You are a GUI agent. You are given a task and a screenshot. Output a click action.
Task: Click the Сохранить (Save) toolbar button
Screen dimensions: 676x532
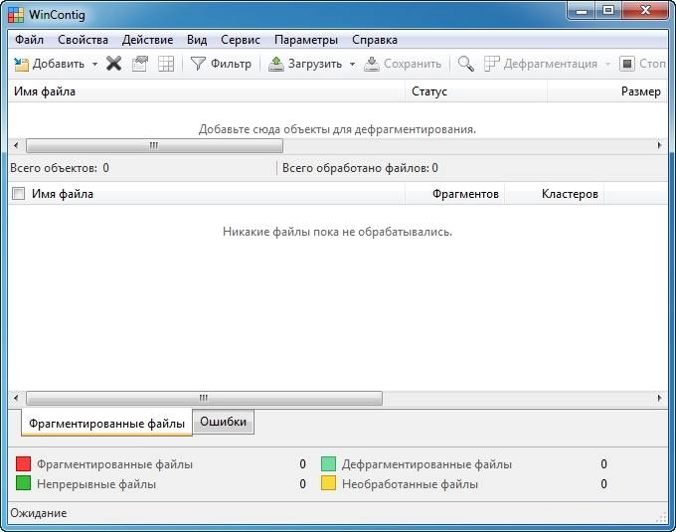coord(403,64)
